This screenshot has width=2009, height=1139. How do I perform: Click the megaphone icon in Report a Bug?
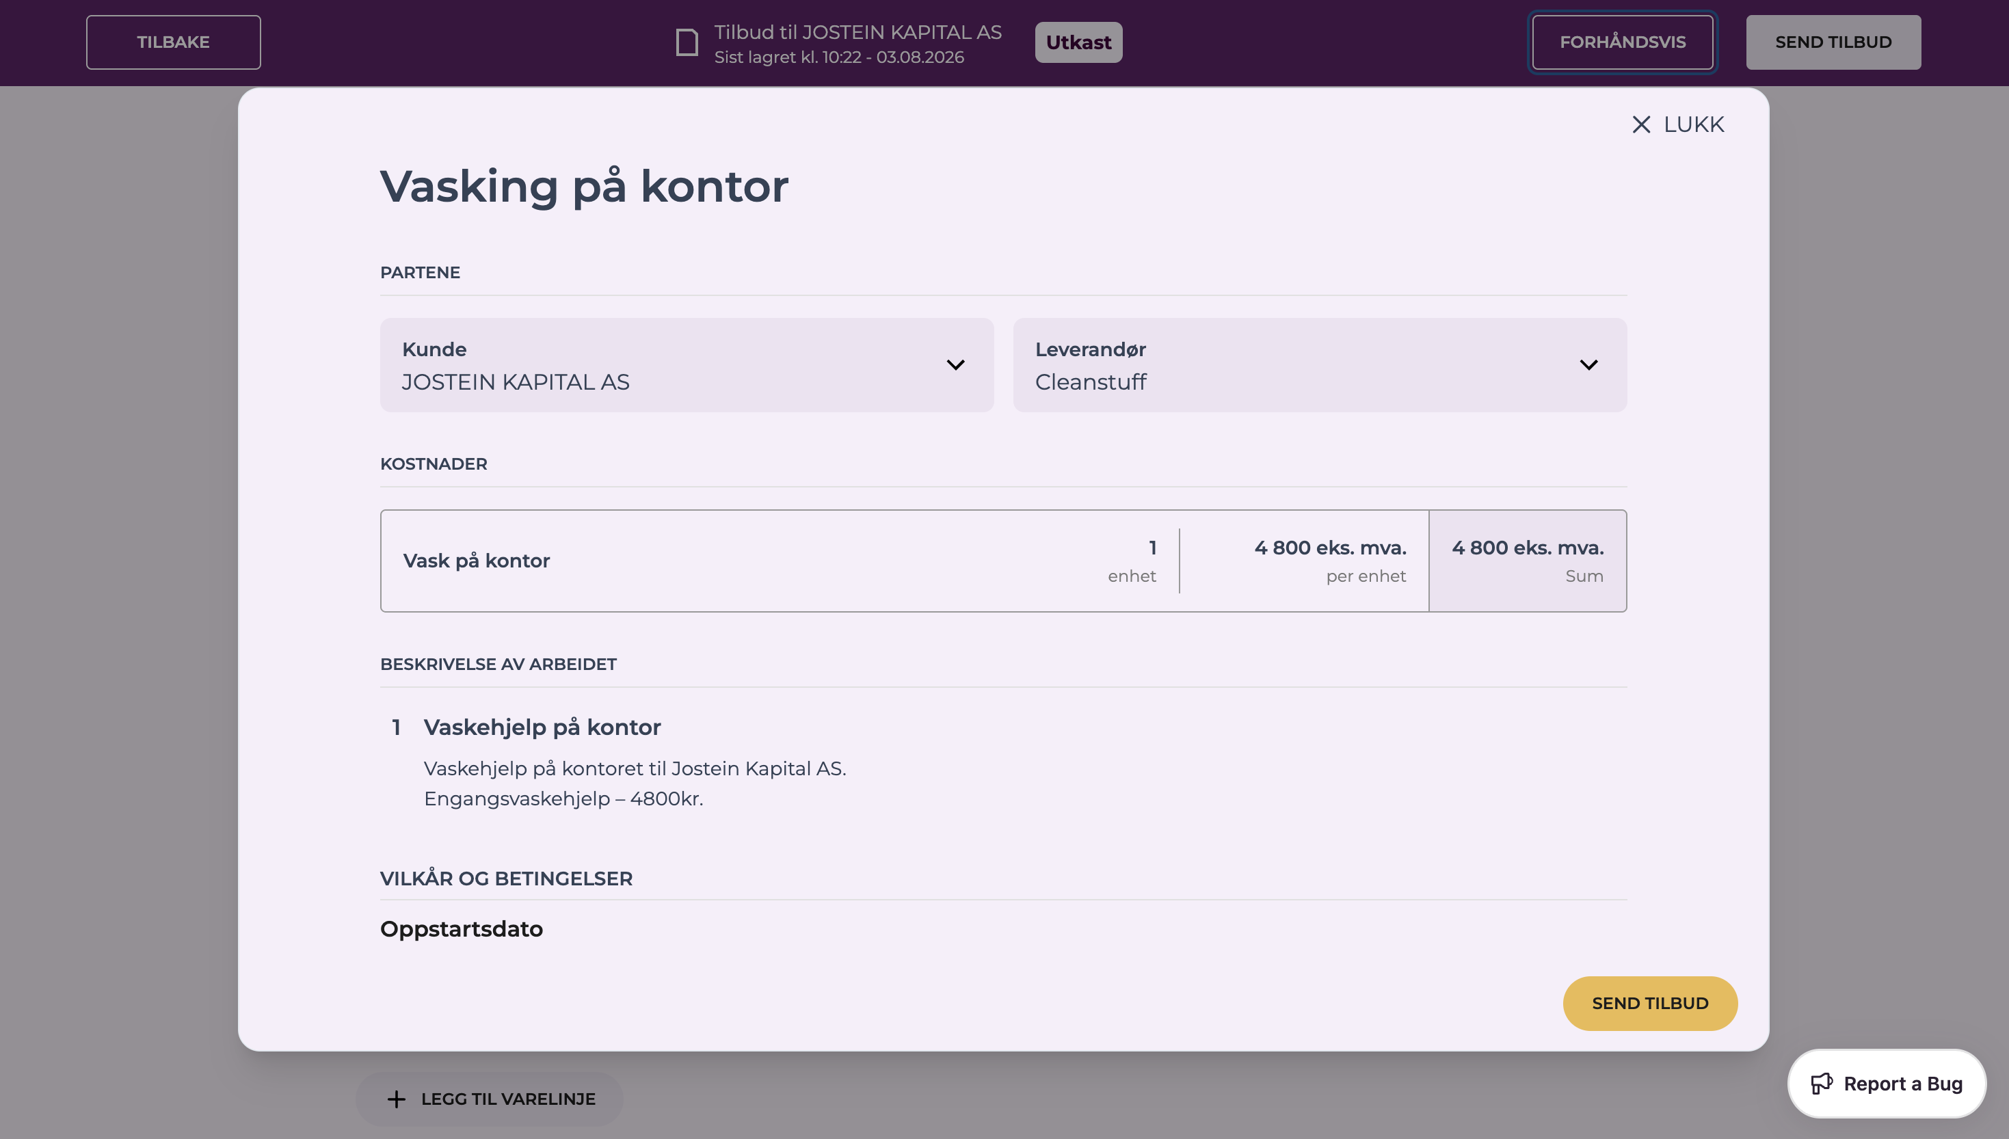(1821, 1084)
